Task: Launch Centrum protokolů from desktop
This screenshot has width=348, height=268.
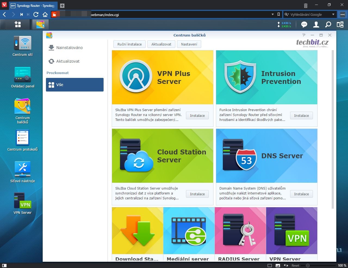Action: coord(23,140)
